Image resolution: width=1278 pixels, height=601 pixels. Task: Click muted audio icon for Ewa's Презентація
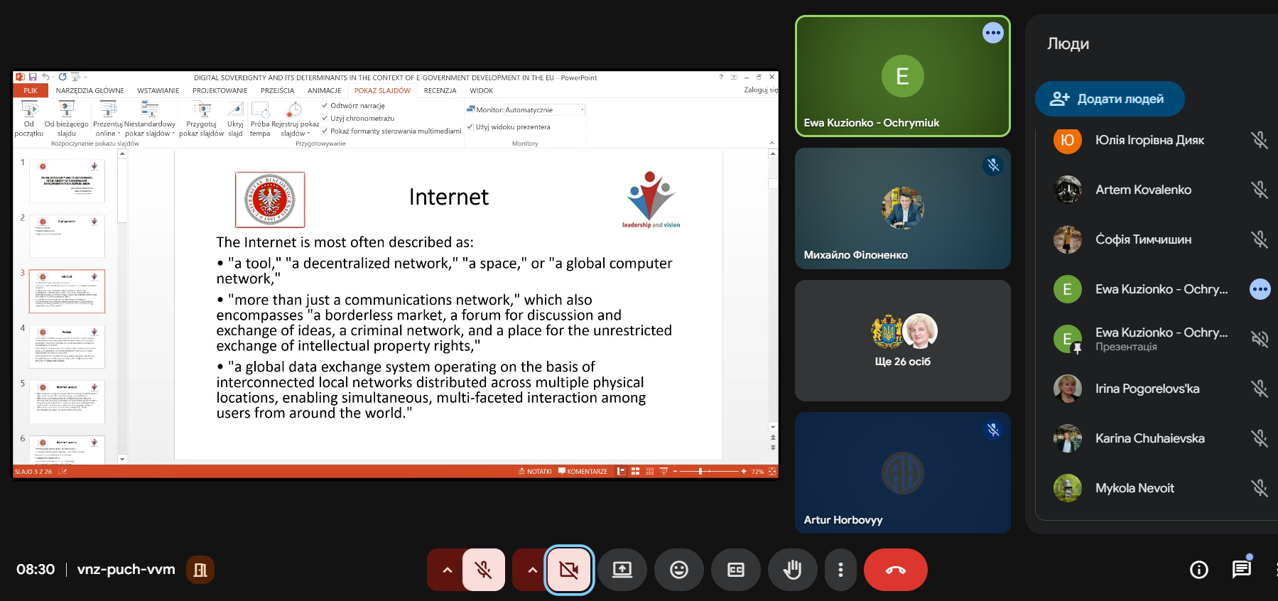[x=1260, y=339]
